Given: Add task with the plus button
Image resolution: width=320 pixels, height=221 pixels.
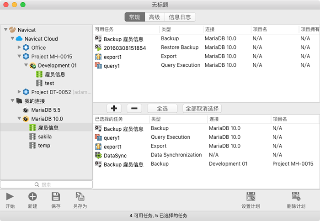Looking at the screenshot, I should click(x=114, y=108).
